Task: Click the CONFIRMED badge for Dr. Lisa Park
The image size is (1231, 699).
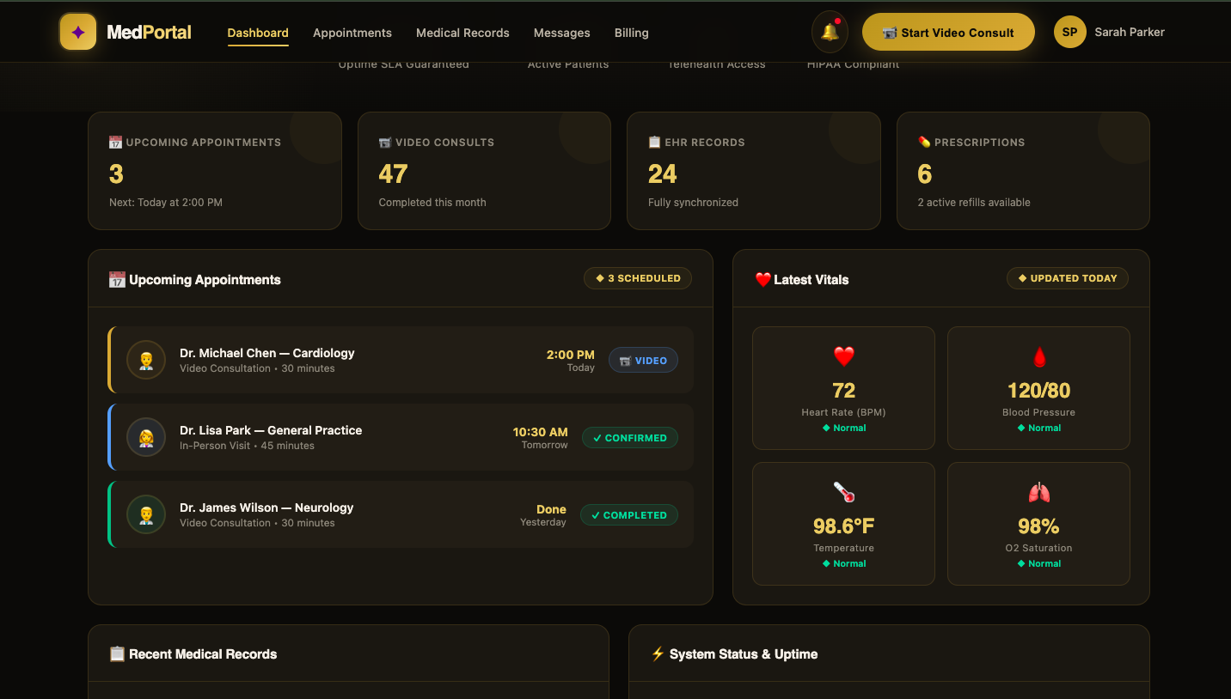Action: (x=630, y=437)
